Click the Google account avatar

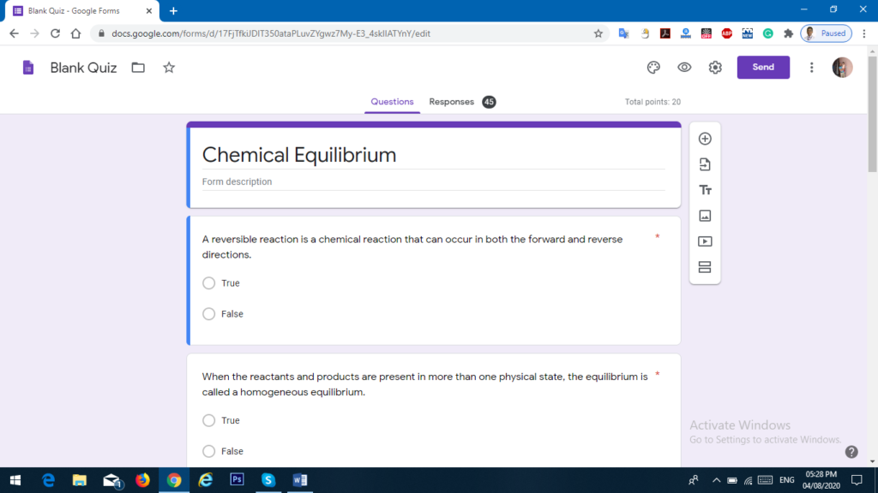(842, 67)
